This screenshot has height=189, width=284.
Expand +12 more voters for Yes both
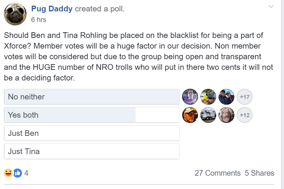(245, 115)
